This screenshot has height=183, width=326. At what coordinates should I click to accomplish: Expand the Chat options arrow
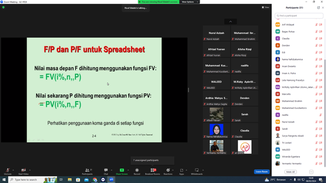112,170
